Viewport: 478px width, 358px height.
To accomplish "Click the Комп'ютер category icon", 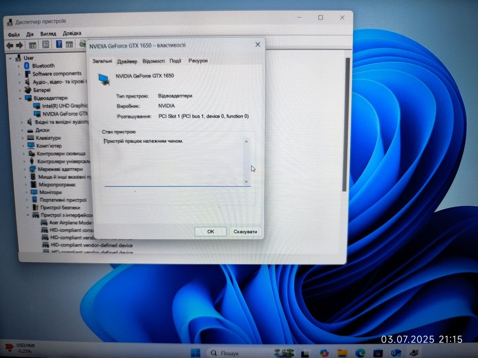I will pyautogui.click(x=31, y=146).
